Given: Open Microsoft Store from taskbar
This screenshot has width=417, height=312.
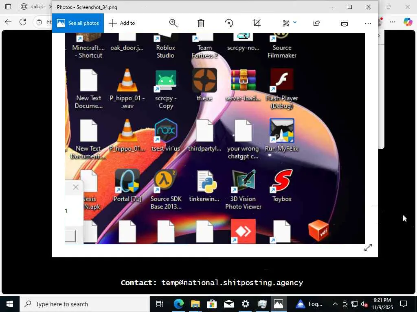Looking at the screenshot, I should click(x=212, y=304).
